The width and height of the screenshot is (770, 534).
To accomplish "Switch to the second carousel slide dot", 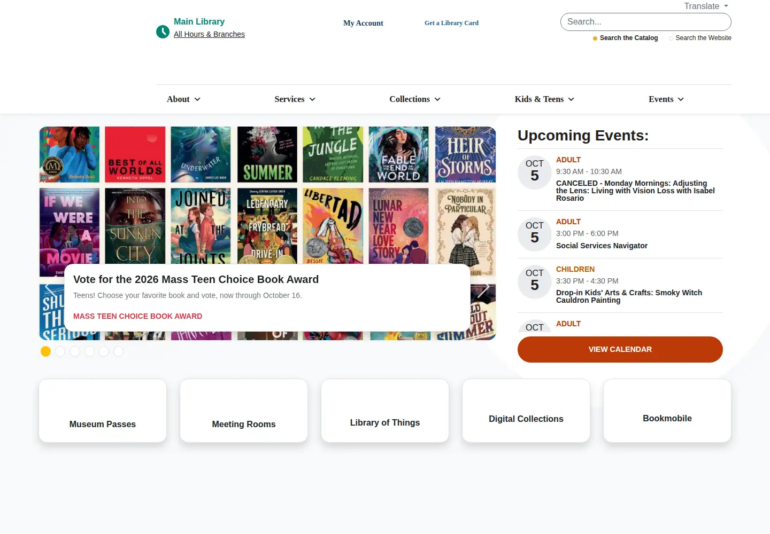I will [x=60, y=351].
